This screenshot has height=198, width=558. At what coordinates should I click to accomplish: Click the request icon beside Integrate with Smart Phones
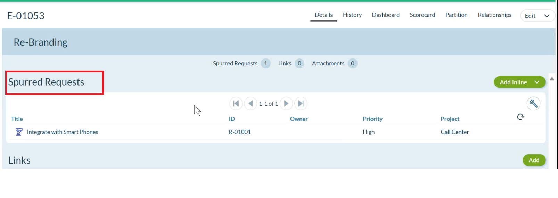pos(19,132)
